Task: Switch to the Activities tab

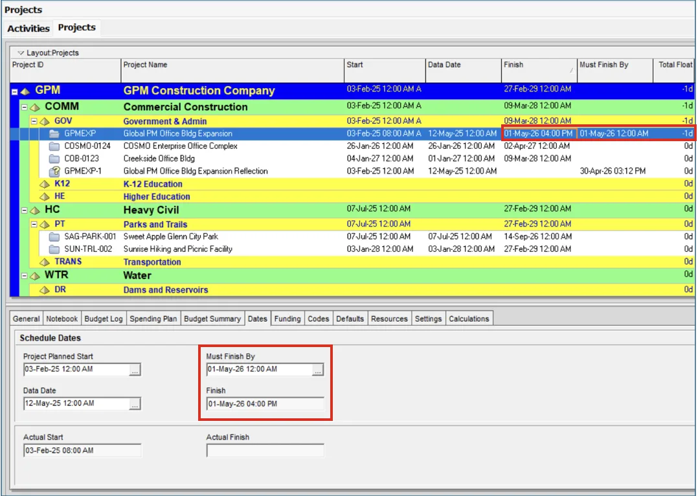Action: pyautogui.click(x=27, y=28)
